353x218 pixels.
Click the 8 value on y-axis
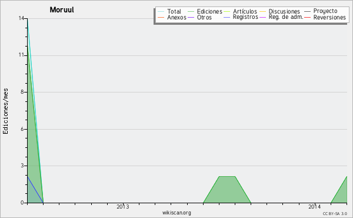point(22,92)
